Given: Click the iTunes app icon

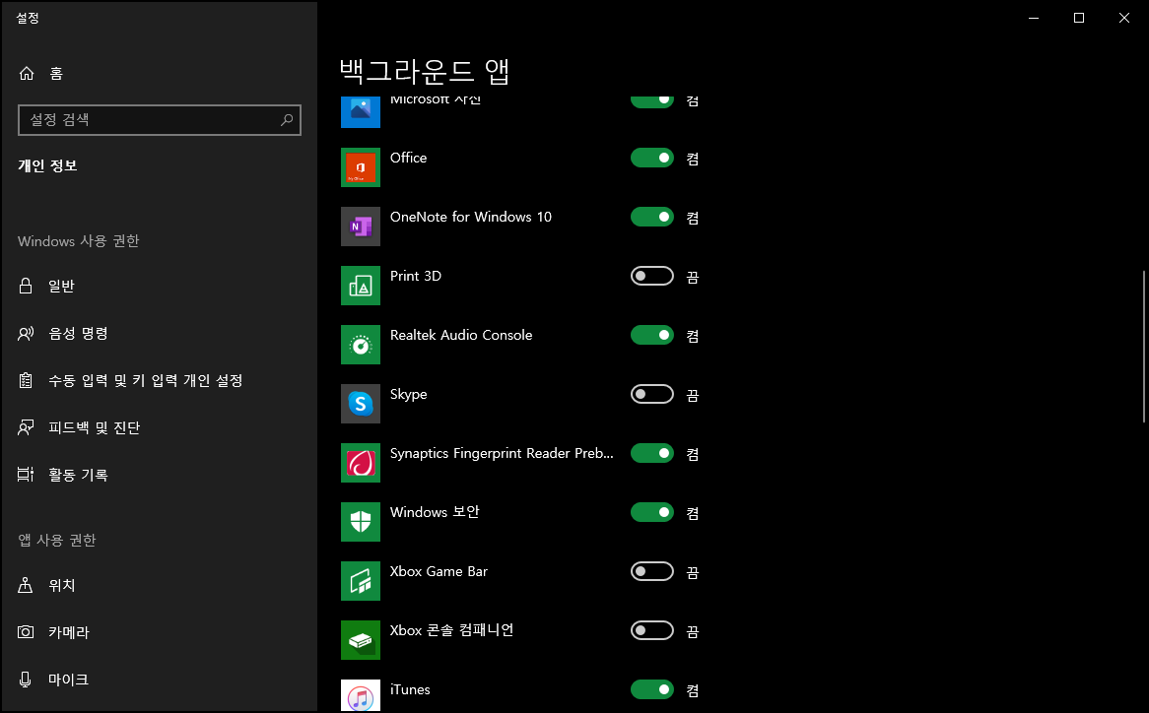Looking at the screenshot, I should coord(361,696).
